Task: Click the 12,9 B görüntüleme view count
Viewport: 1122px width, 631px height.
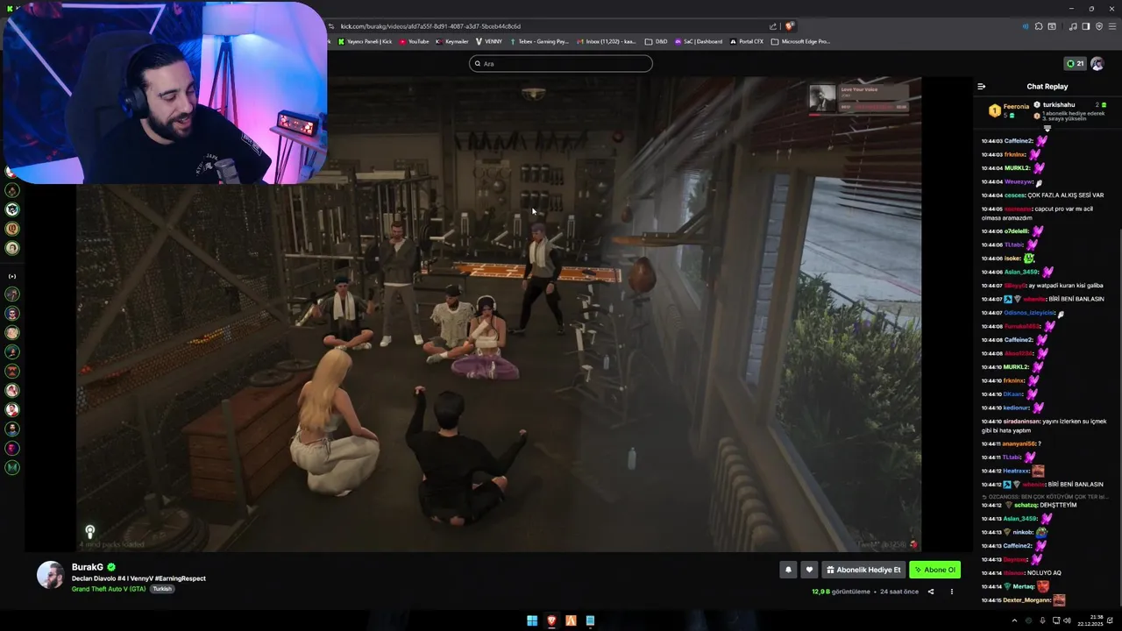Action: 841,592
